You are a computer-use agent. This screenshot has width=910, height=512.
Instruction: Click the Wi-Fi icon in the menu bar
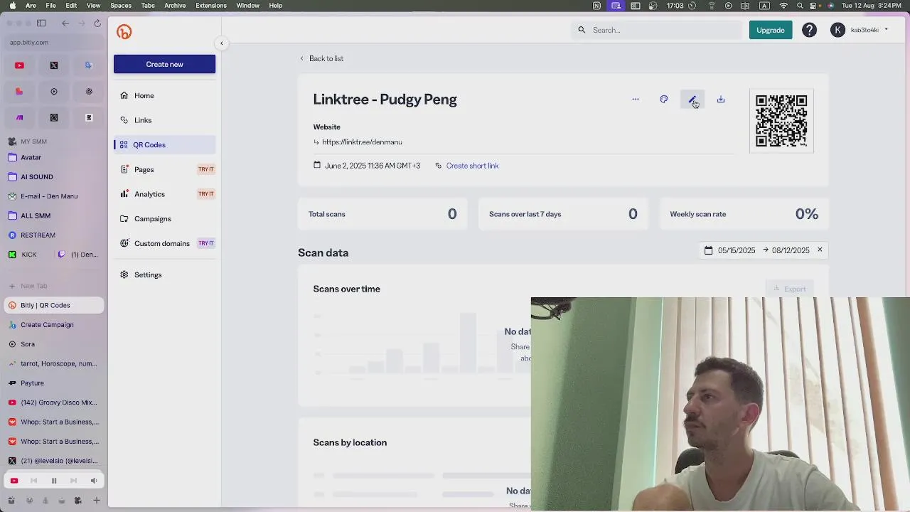pos(783,6)
